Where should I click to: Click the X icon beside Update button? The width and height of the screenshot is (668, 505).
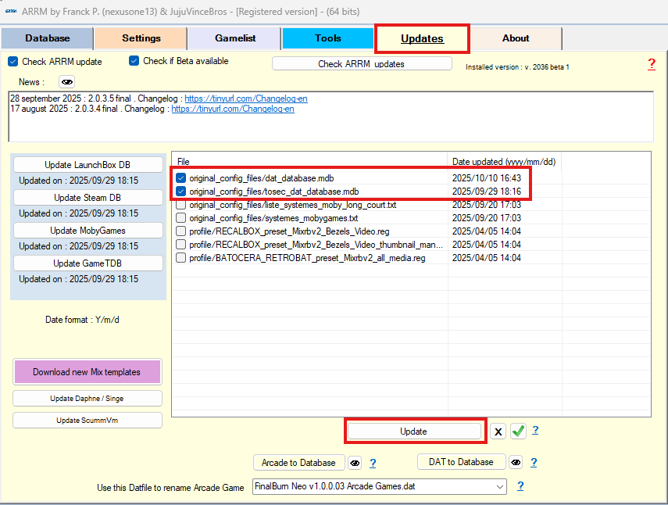point(498,432)
